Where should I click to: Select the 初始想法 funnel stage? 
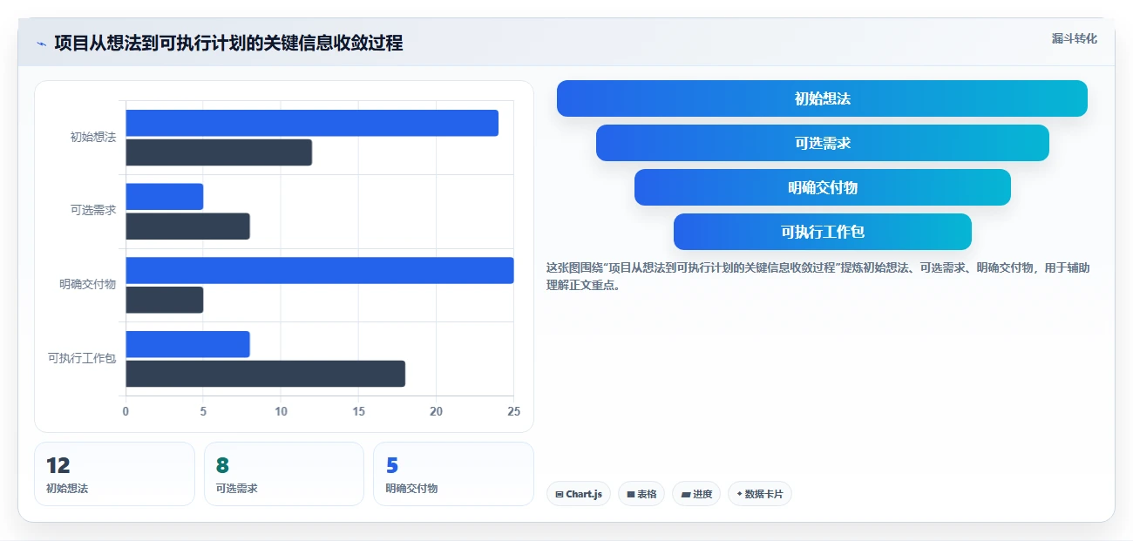(822, 98)
